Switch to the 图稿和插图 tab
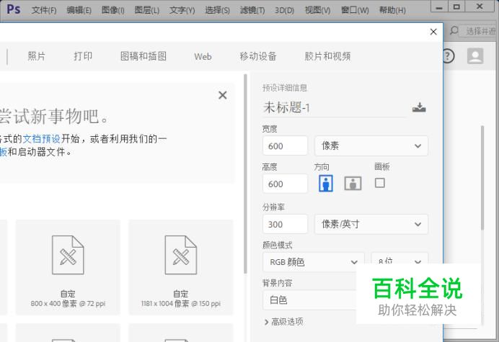Viewport: 499px width, 342px height. point(143,56)
